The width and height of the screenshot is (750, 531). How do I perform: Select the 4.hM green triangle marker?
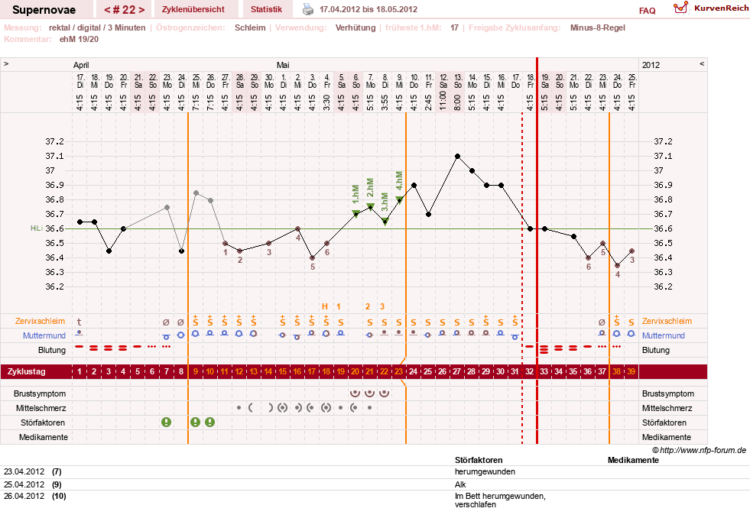399,199
